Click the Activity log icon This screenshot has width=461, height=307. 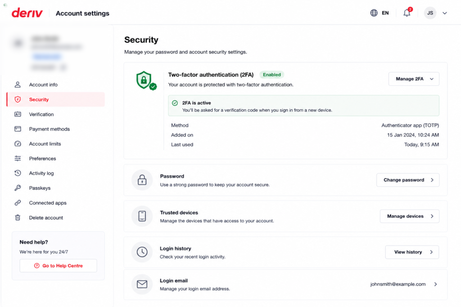tap(18, 173)
